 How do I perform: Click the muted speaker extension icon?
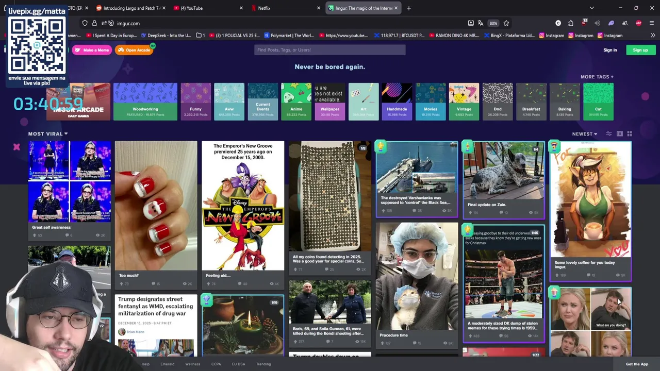click(x=597, y=23)
